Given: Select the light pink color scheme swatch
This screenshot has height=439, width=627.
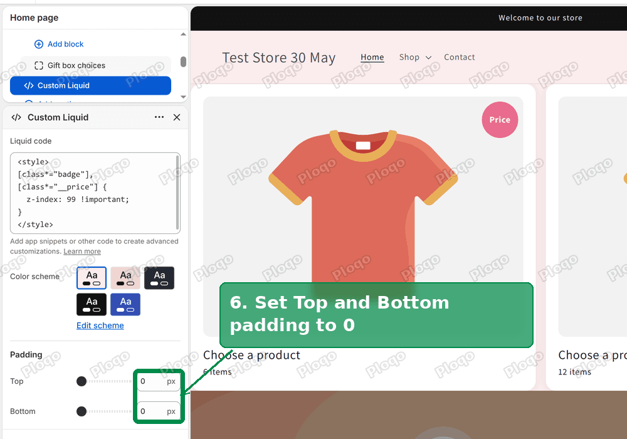Looking at the screenshot, I should point(125,278).
